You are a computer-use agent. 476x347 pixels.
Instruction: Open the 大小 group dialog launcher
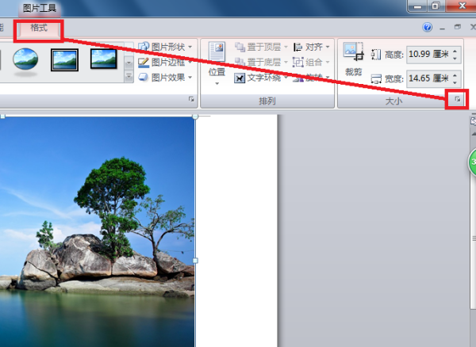(457, 100)
